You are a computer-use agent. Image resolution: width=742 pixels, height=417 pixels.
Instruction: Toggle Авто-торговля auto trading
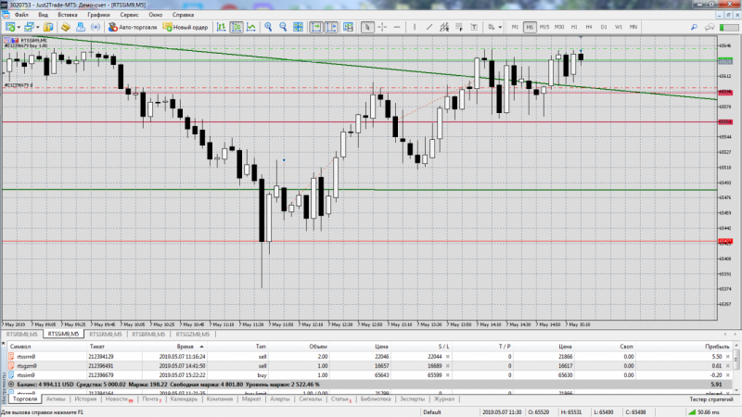point(133,27)
